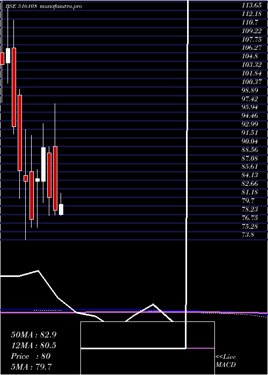Select the last small white candlestick

61,209
